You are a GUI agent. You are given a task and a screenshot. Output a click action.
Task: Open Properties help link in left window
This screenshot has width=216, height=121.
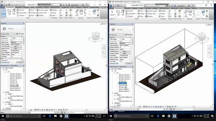pos(5,63)
